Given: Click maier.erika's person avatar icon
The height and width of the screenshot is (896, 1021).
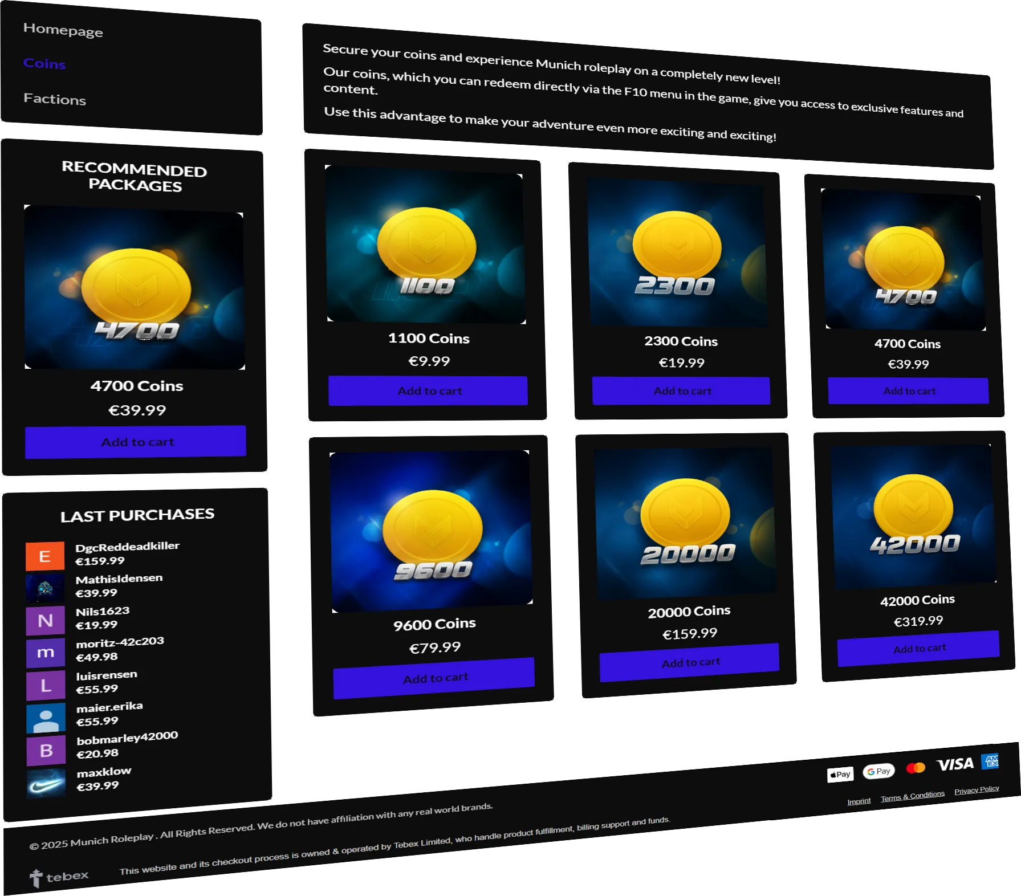Looking at the screenshot, I should coord(46,718).
